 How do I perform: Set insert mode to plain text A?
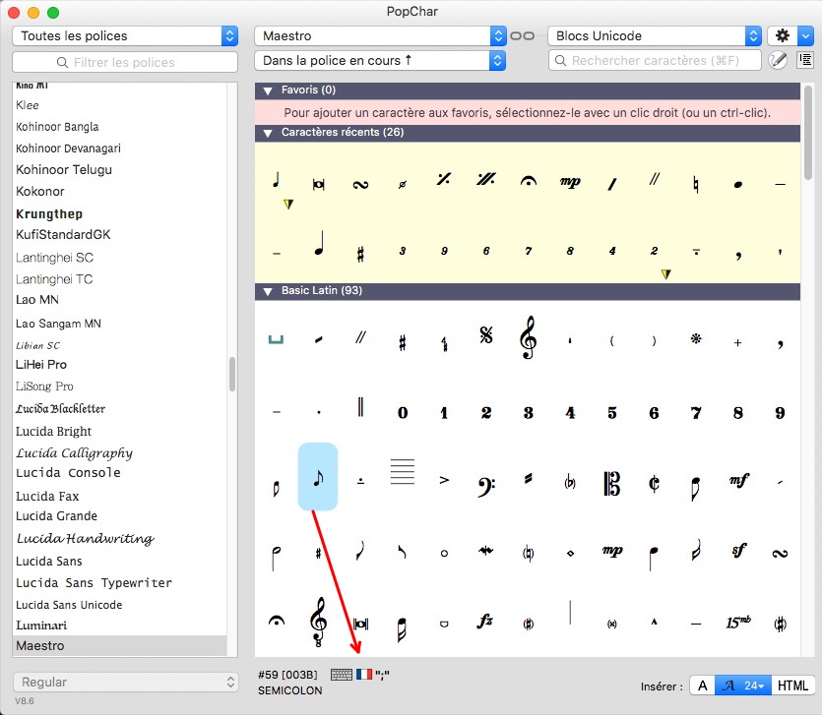coord(701,685)
